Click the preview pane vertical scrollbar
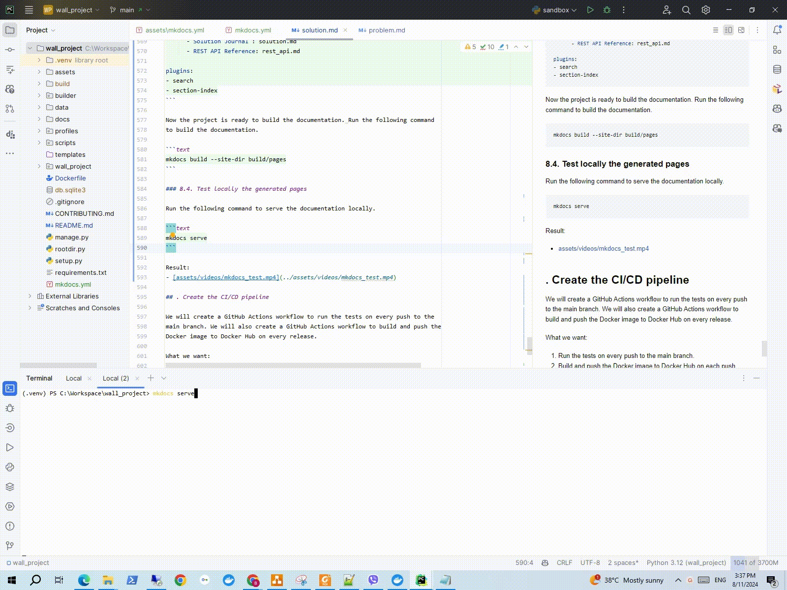This screenshot has width=787, height=590. (x=764, y=348)
